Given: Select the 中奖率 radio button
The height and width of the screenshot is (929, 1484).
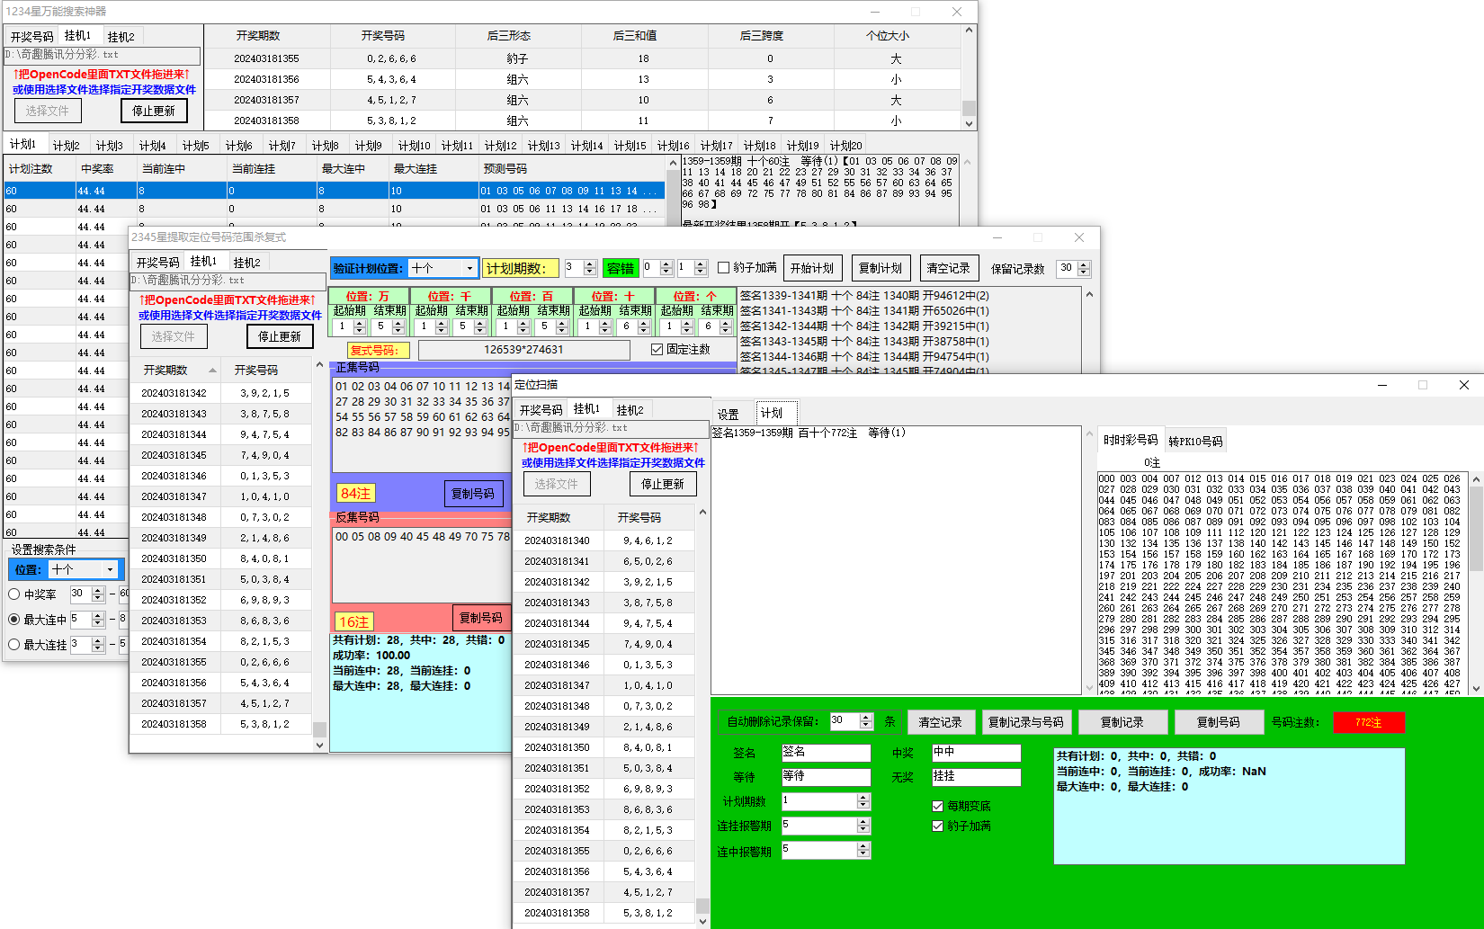Looking at the screenshot, I should tap(14, 594).
